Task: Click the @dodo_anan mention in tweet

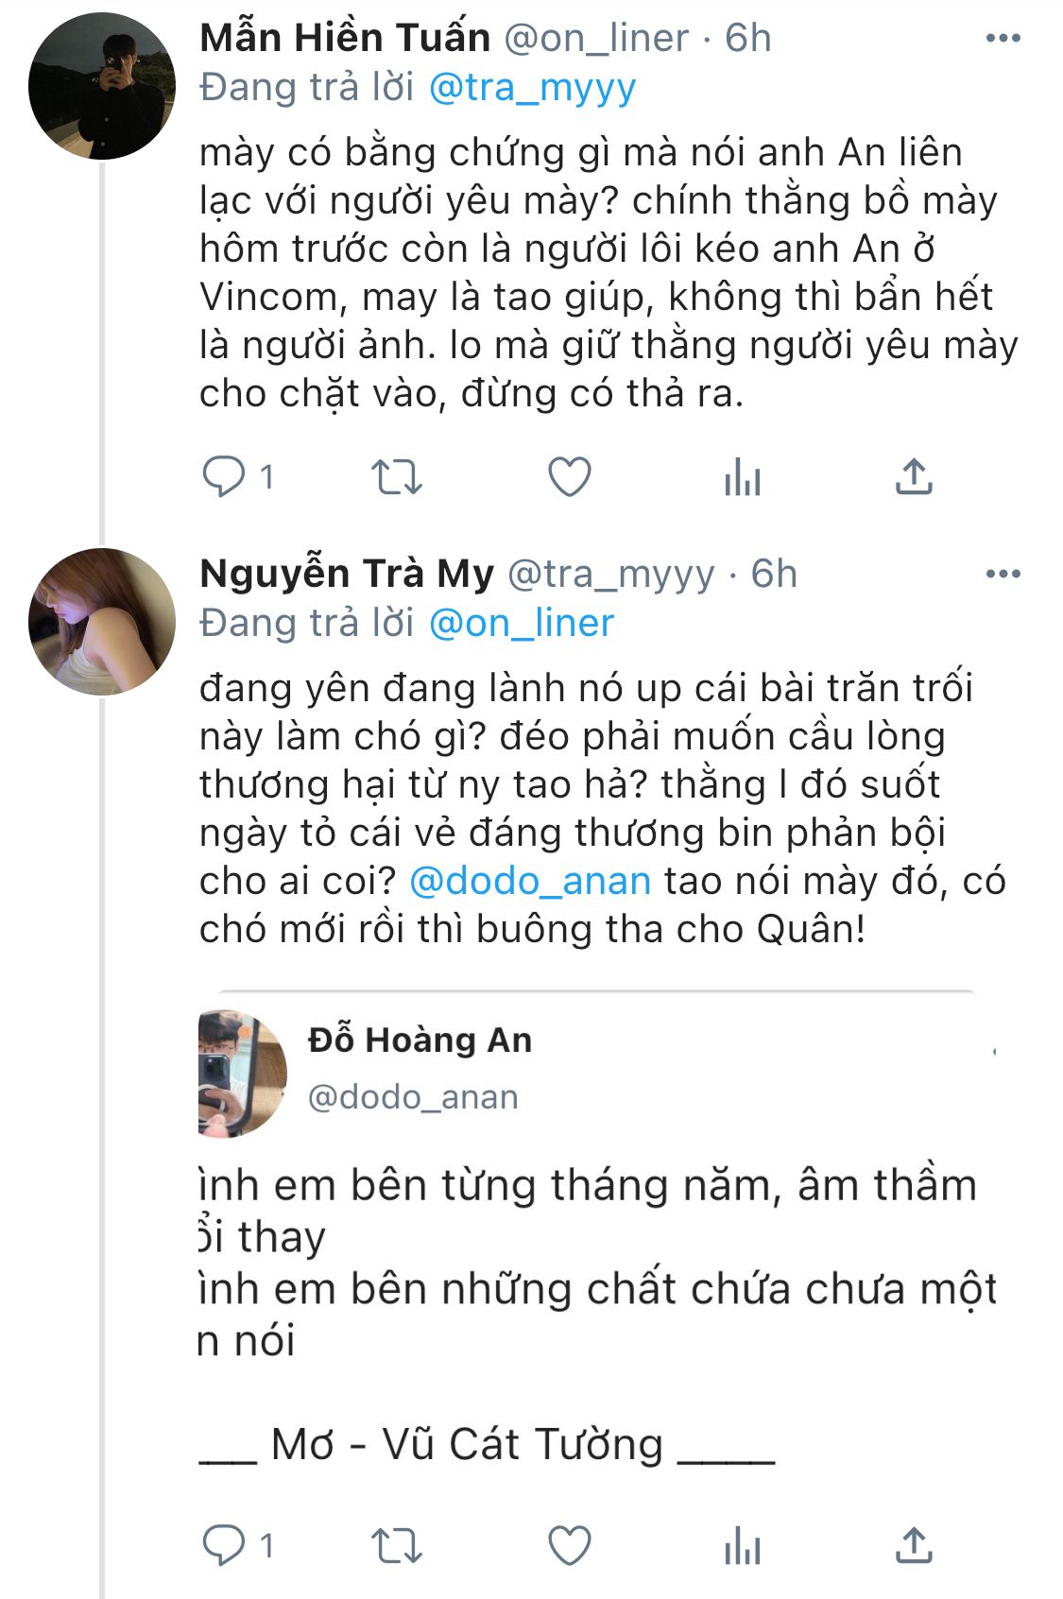Action: (x=530, y=881)
